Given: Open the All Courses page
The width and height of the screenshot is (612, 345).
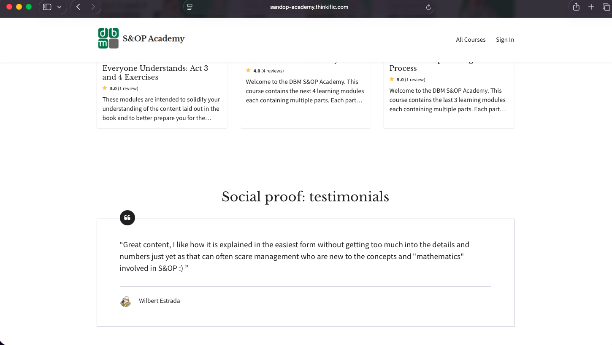Looking at the screenshot, I should point(471,40).
